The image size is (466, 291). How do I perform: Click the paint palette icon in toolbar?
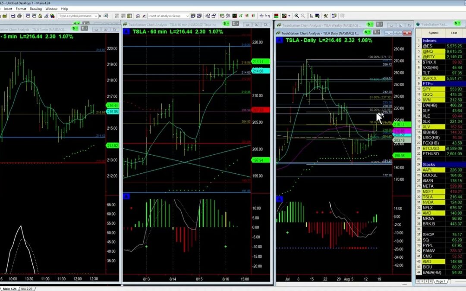52,16
